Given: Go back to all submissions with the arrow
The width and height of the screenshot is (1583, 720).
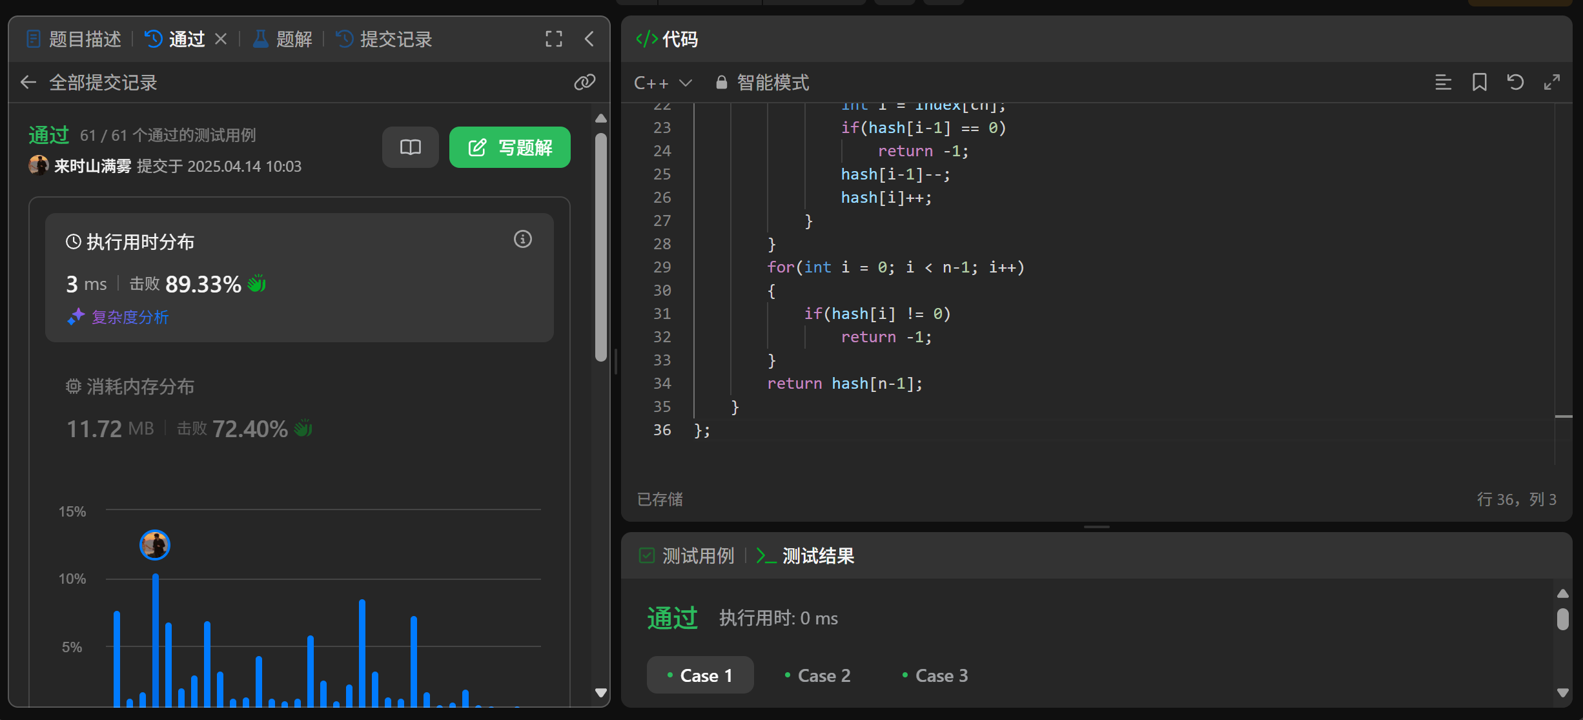Looking at the screenshot, I should [x=28, y=82].
